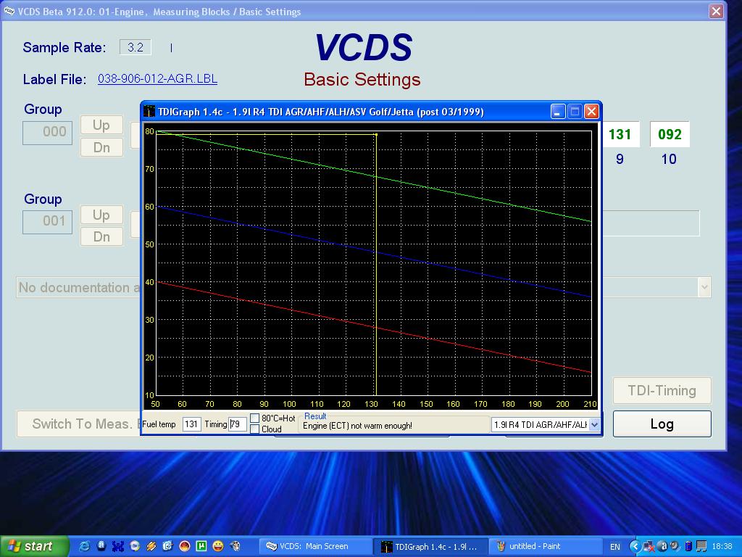The width and height of the screenshot is (742, 557).
Task: Click Dn button beside Group 001
Action: (101, 236)
